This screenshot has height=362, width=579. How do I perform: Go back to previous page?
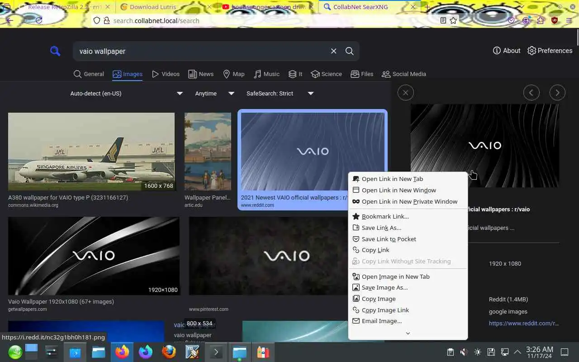(x=10, y=20)
